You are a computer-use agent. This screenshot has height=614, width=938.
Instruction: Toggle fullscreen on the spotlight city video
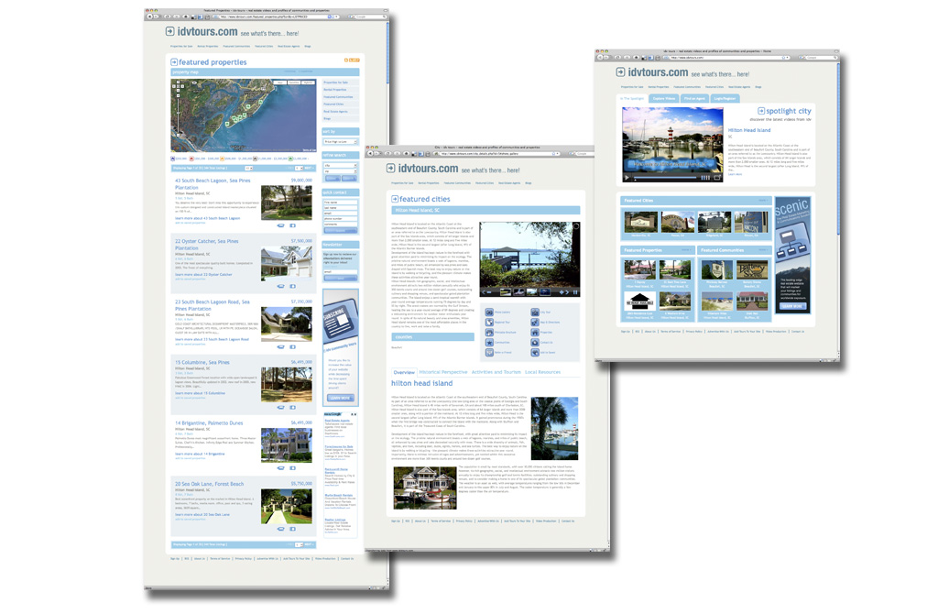pos(716,178)
